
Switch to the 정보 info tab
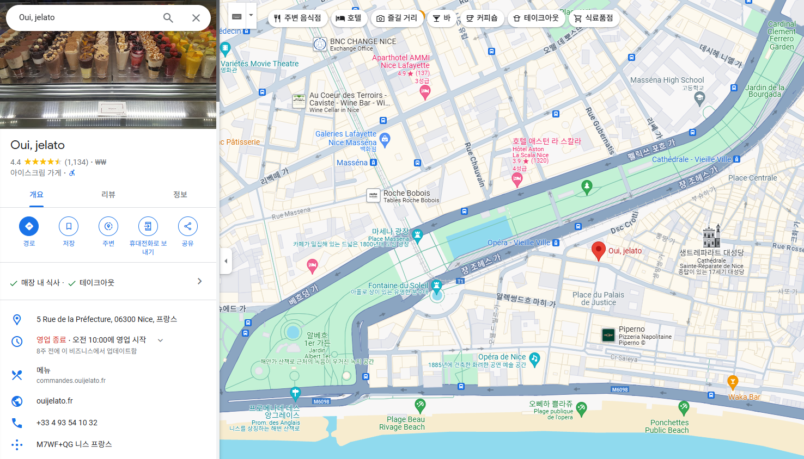(x=180, y=195)
